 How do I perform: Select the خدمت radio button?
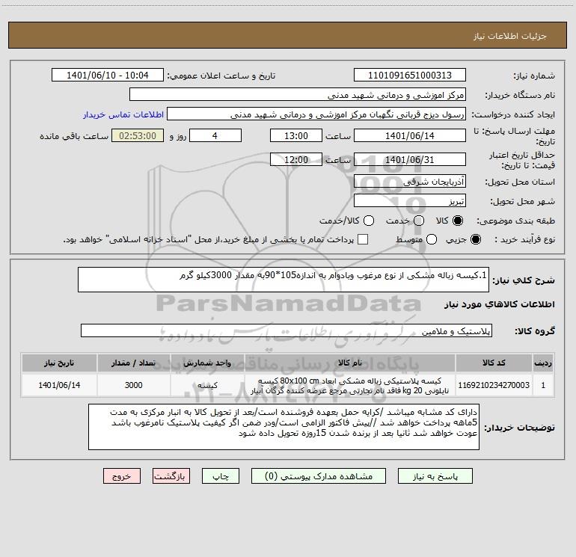pyautogui.click(x=419, y=221)
